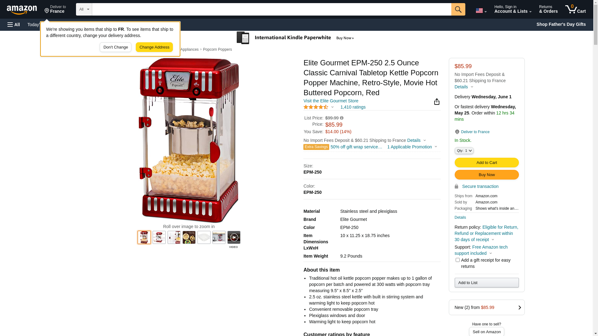Open the All hamburger menu
This screenshot has height=336, width=598.
coord(14,25)
